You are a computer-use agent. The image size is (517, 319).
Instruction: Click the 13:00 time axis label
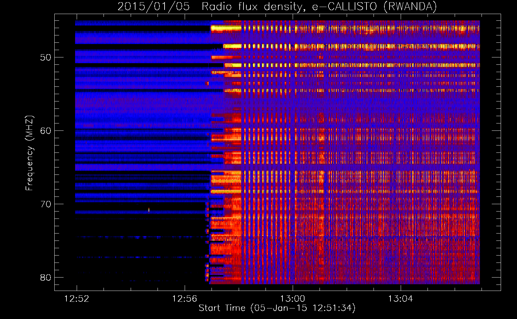pos(292,299)
